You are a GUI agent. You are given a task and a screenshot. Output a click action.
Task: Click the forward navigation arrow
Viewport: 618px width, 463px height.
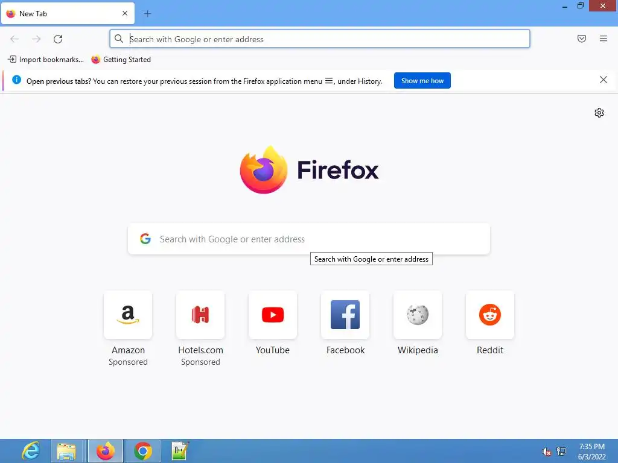click(36, 39)
